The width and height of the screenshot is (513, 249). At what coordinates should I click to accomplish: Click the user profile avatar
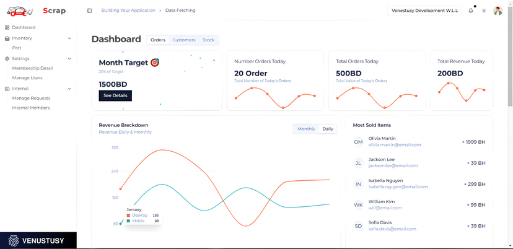click(498, 11)
